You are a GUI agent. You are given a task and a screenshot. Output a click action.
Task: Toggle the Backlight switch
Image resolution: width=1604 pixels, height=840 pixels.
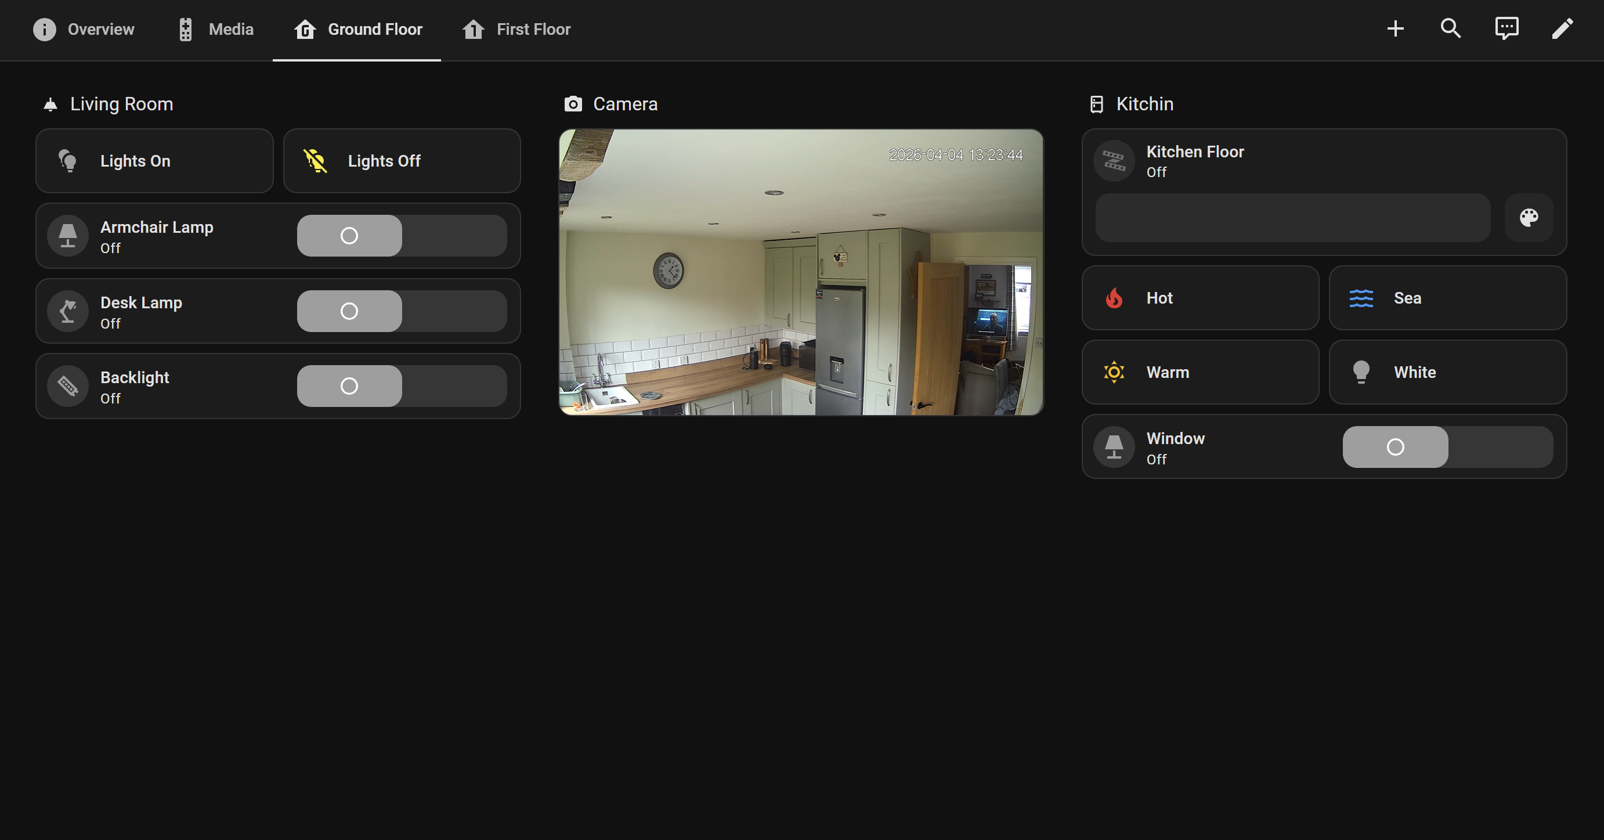349,385
